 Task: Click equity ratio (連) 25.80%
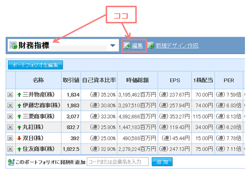coord(103,127)
